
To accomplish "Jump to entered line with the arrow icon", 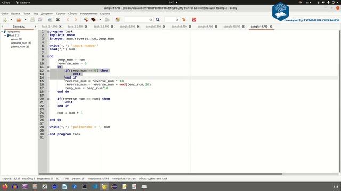I will point(184,20).
